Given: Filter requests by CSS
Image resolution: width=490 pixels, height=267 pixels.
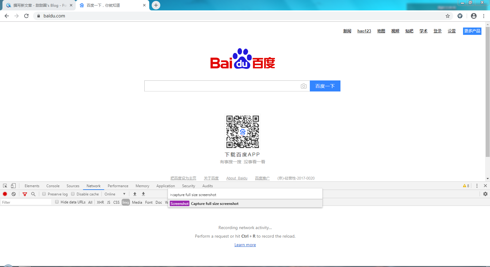Looking at the screenshot, I should click(116, 202).
